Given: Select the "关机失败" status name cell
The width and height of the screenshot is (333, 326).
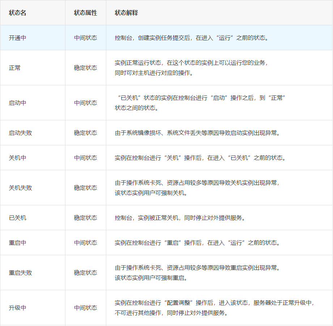Looking at the screenshot, I should (x=21, y=188).
